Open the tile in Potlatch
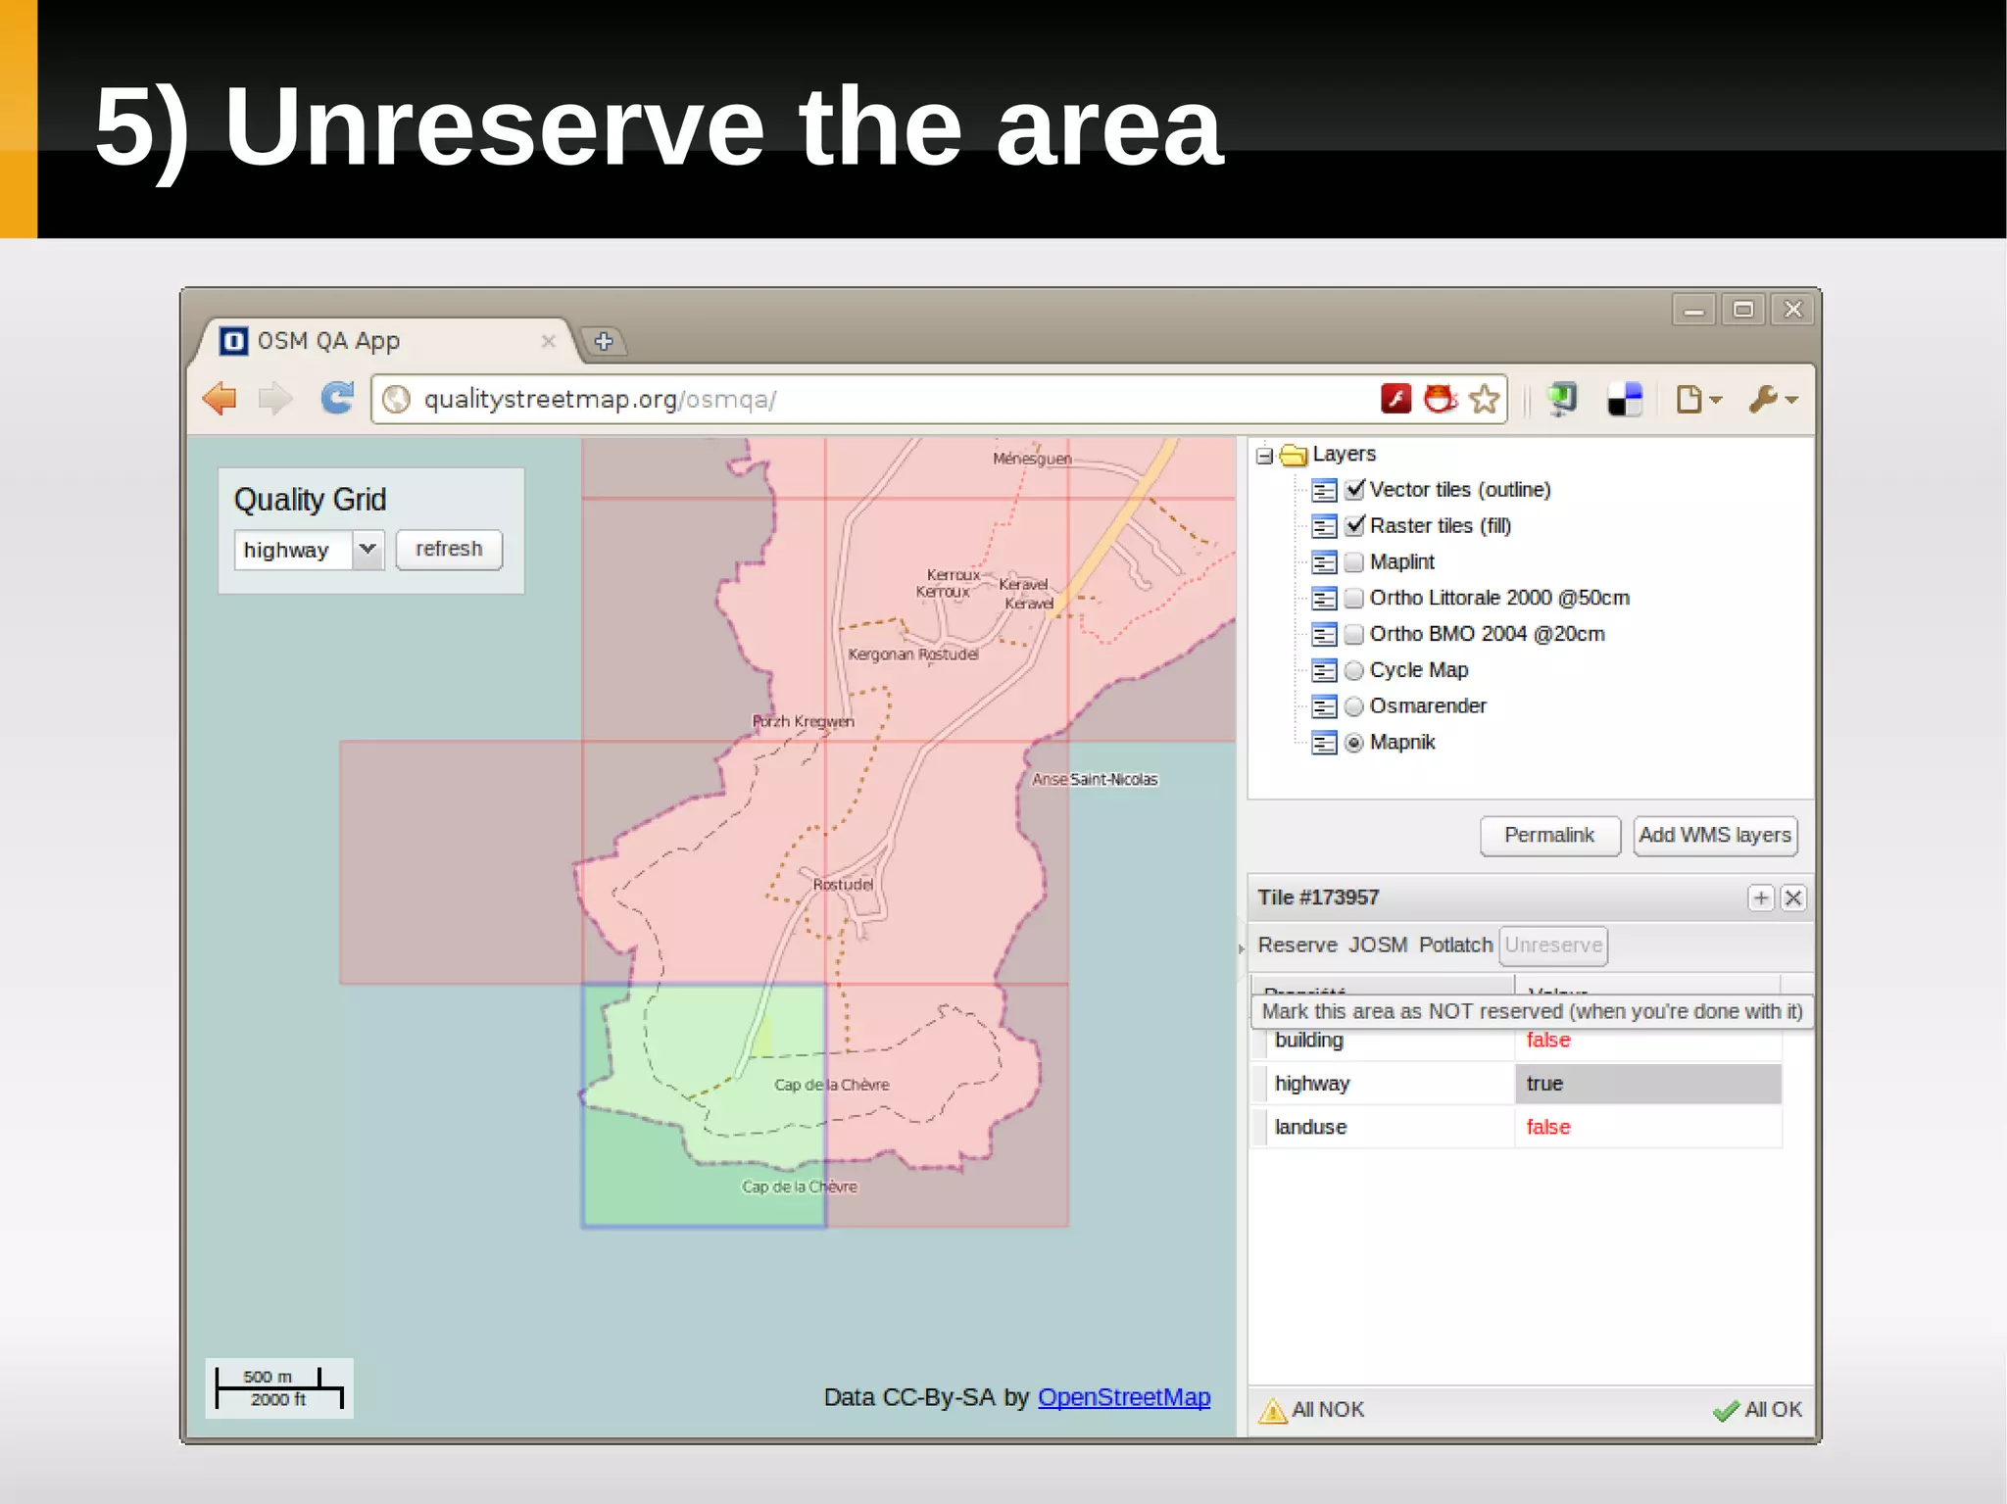Image resolution: width=2007 pixels, height=1504 pixels. click(1455, 946)
